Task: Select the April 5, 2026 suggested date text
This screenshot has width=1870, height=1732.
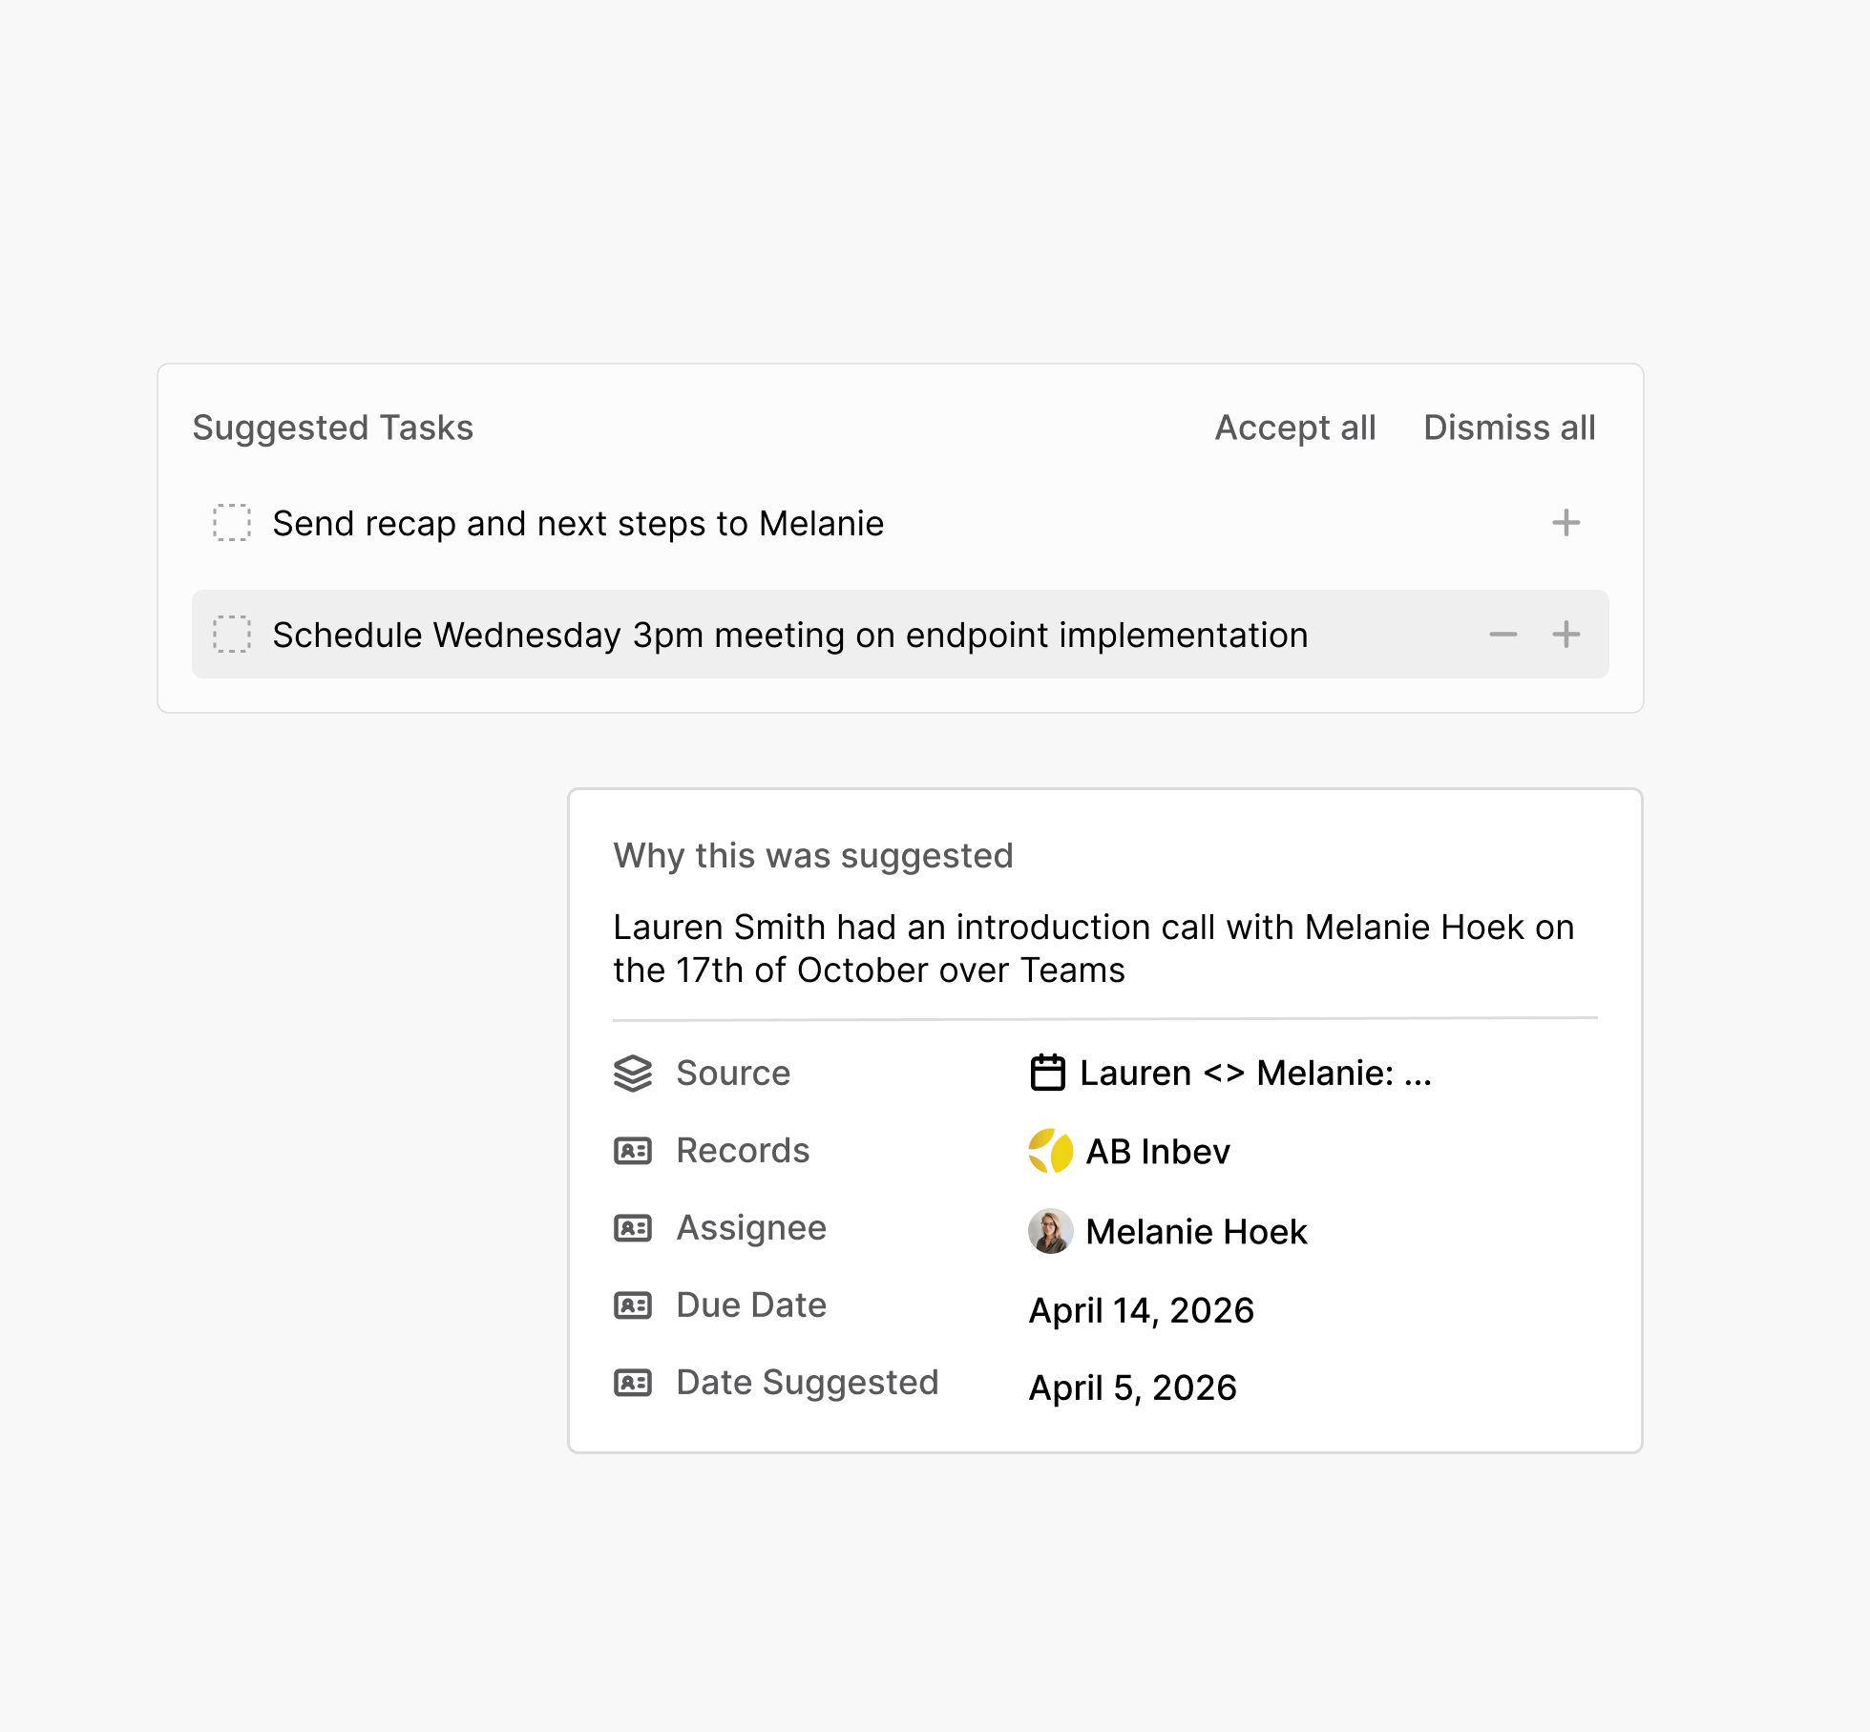Action: (x=1131, y=1387)
